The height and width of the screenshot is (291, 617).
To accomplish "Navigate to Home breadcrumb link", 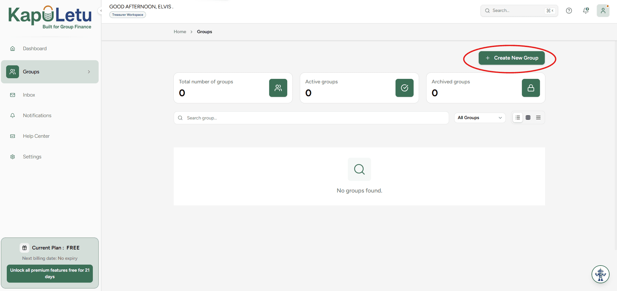I will [x=180, y=32].
